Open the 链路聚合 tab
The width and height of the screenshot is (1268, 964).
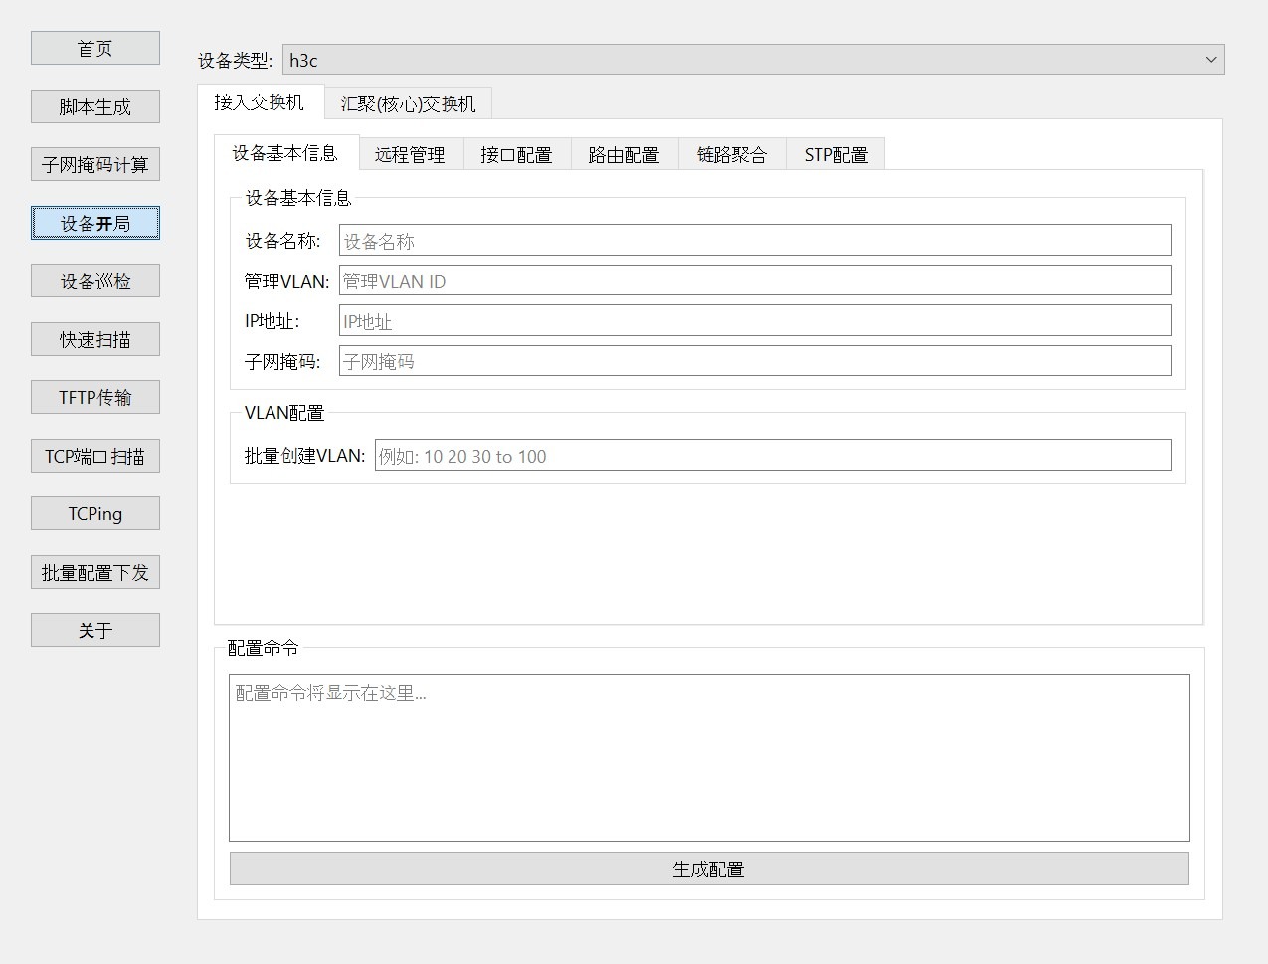point(731,155)
